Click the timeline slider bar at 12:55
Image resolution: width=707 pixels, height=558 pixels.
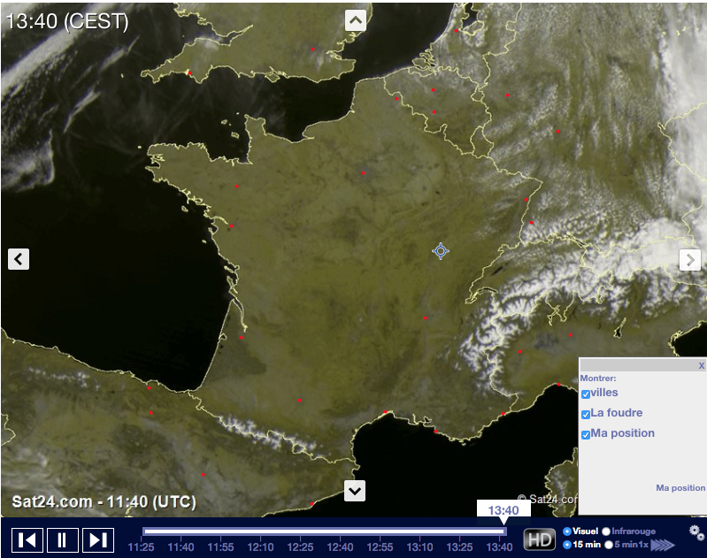pos(380,531)
